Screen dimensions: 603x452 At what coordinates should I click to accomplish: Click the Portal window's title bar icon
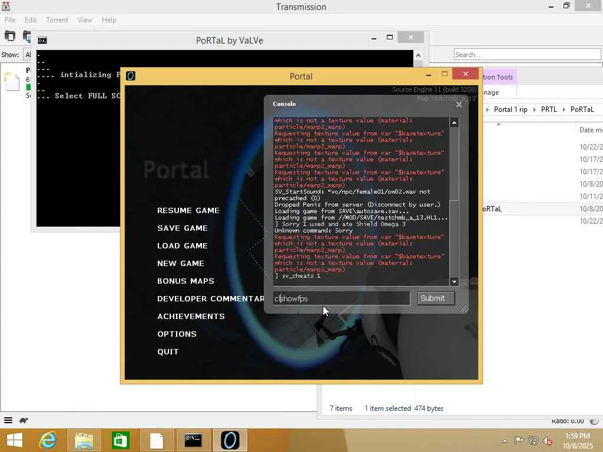[131, 76]
